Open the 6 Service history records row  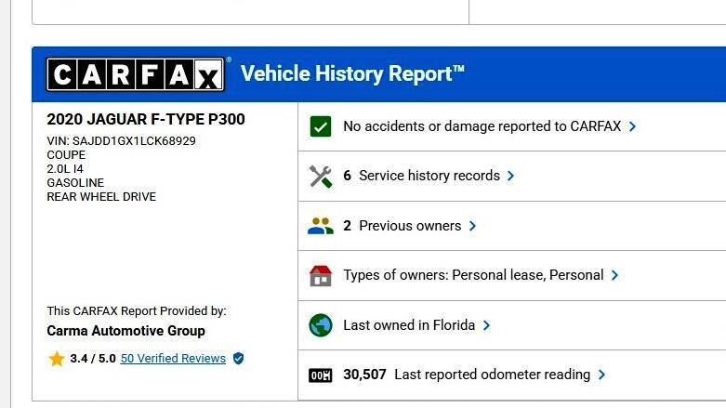[x=512, y=176]
